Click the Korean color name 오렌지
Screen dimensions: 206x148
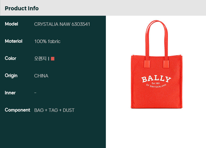40,59
